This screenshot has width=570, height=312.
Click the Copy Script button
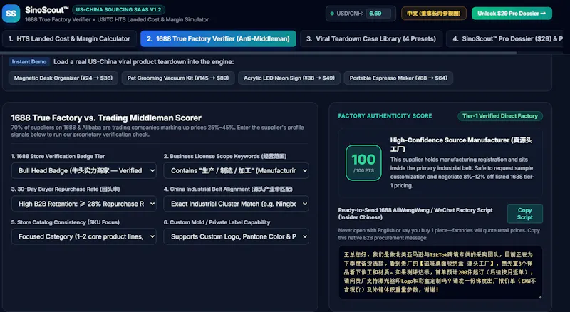(525, 214)
